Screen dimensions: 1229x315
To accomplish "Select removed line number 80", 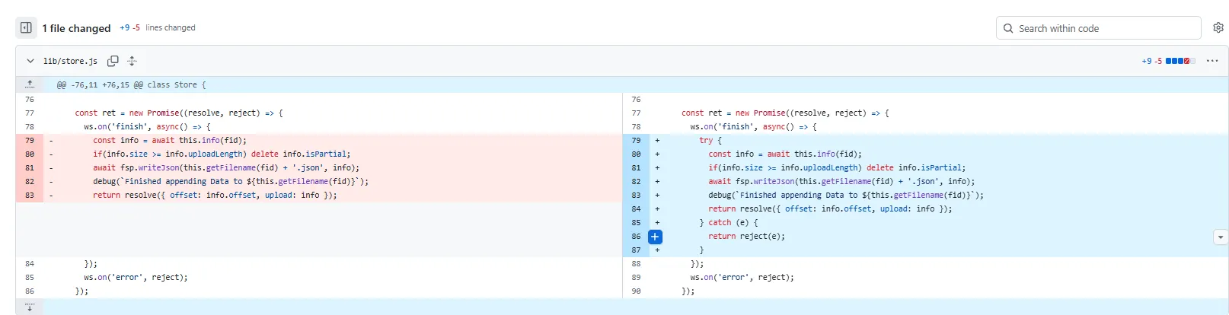I will click(x=30, y=154).
